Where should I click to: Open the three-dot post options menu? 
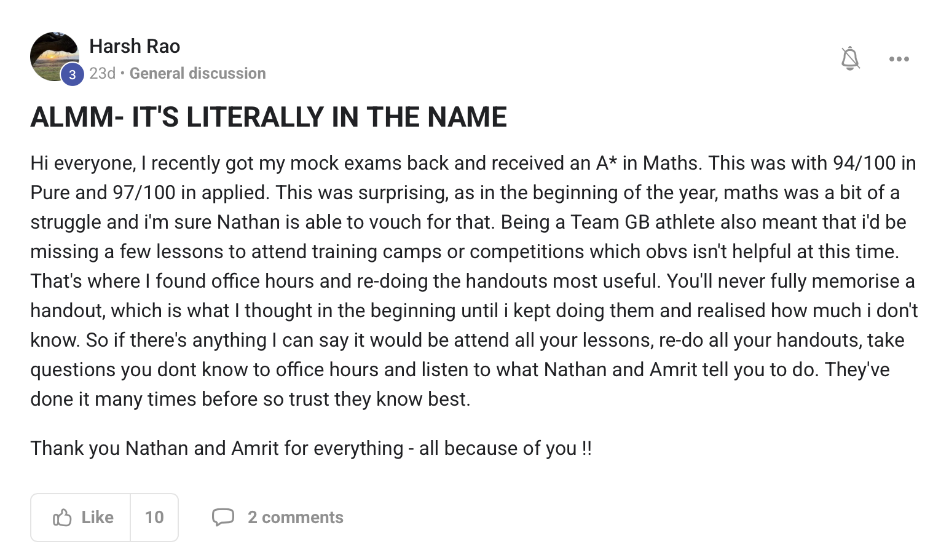coord(899,59)
